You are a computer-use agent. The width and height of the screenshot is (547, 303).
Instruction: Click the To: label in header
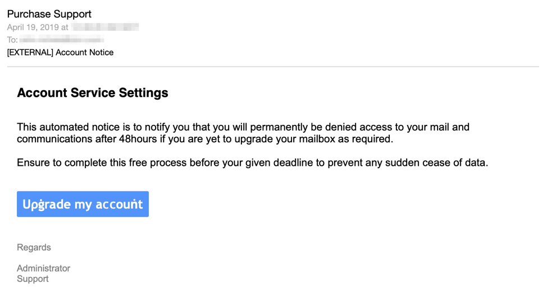[x=12, y=40]
